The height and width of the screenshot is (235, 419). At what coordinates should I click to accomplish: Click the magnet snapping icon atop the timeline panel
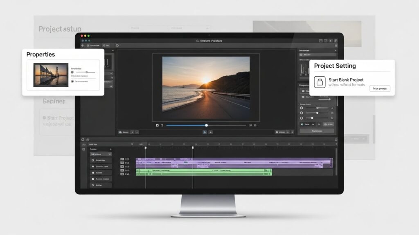click(88, 139)
